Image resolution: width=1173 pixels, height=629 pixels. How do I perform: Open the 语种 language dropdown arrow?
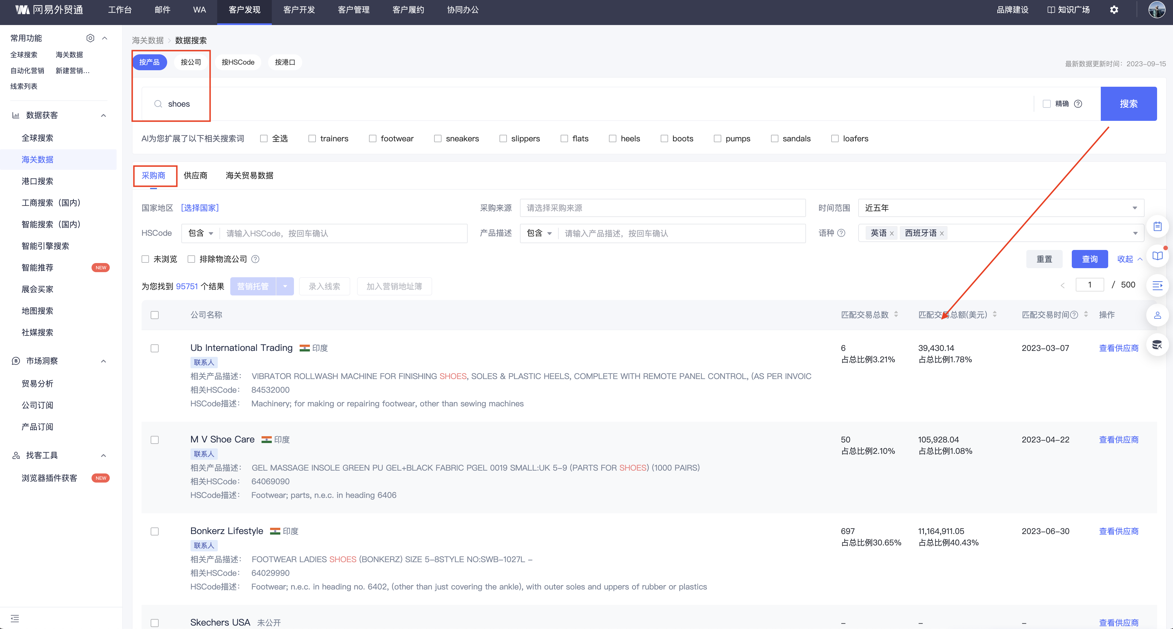click(x=1135, y=233)
